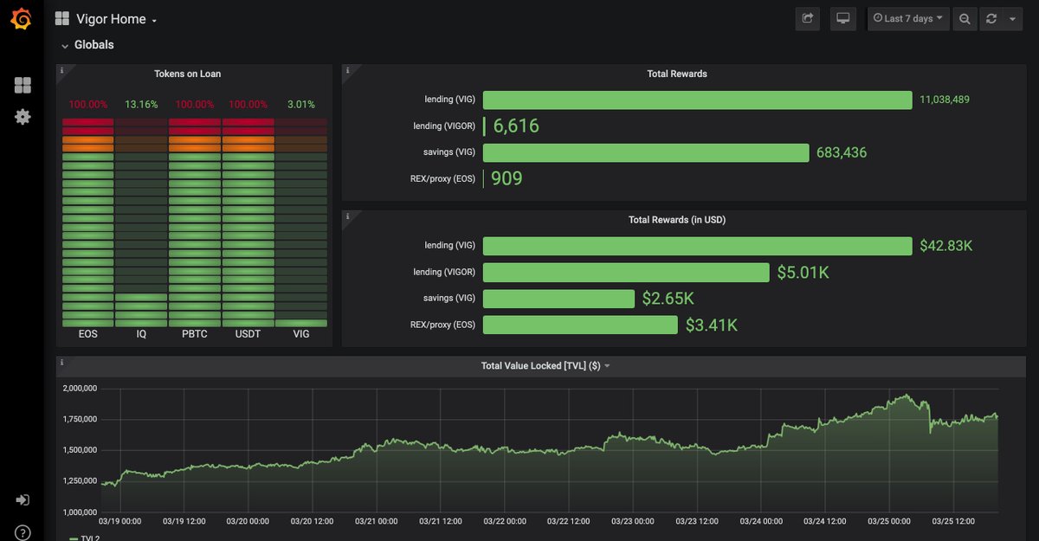Click the dashboard grid icon beside Vigor Home
The image size is (1039, 541).
coord(61,19)
